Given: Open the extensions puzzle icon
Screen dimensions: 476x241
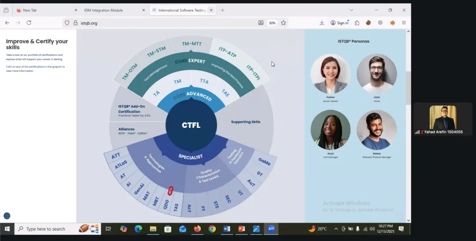Looking at the screenshot, I should click(x=357, y=23).
